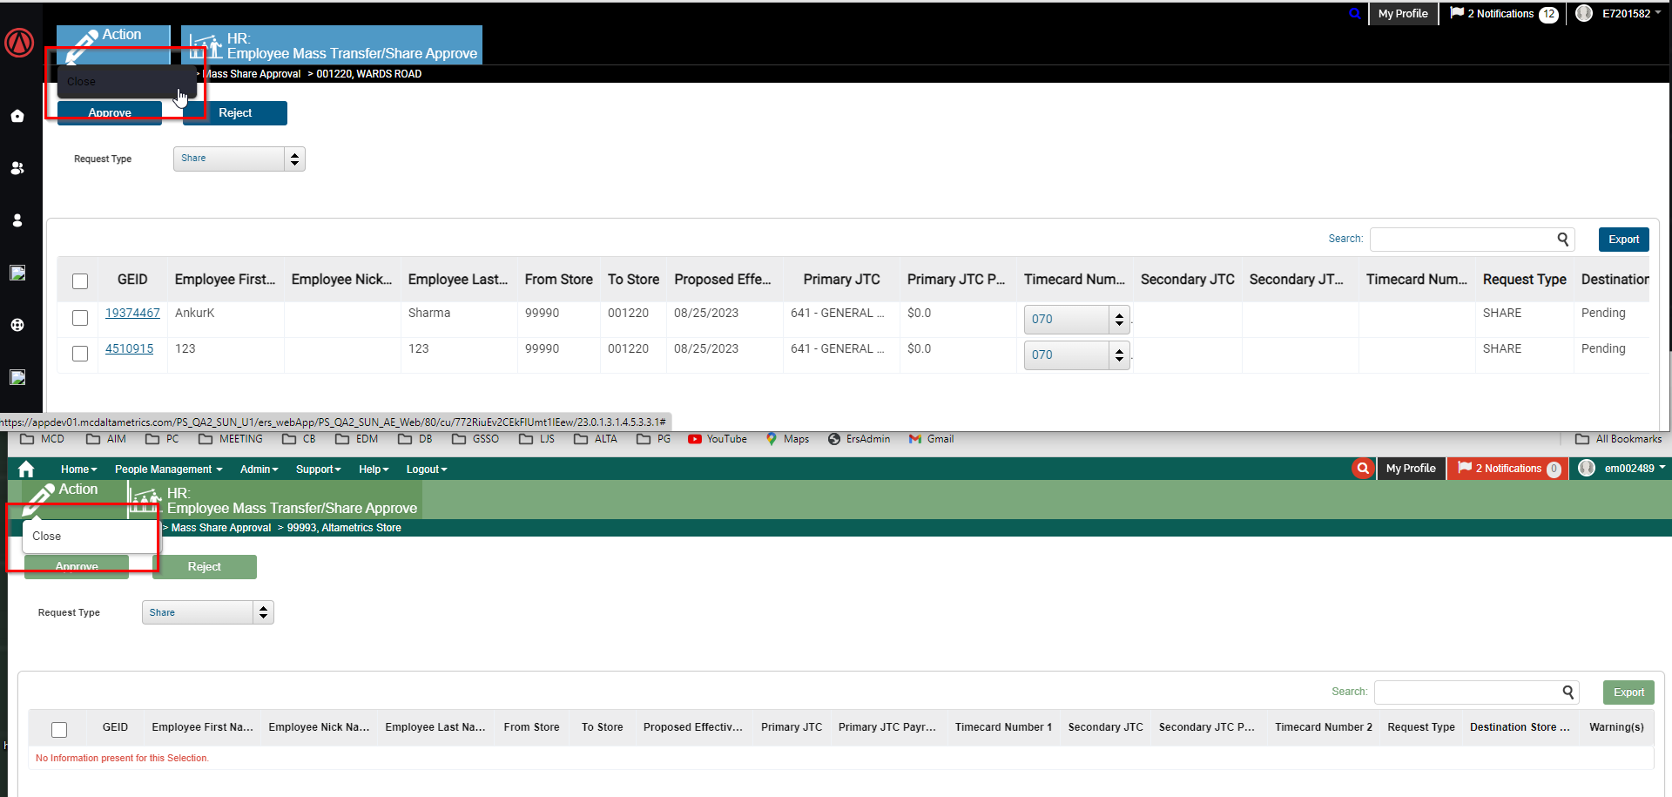
Task: Click the blue search magnifier in the dark top bar
Action: coord(1355,14)
